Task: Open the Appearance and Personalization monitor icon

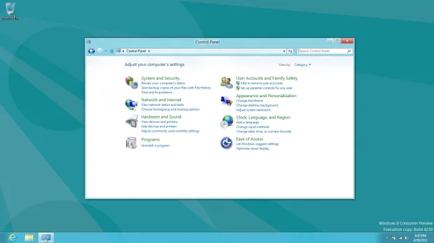Action: point(226,101)
